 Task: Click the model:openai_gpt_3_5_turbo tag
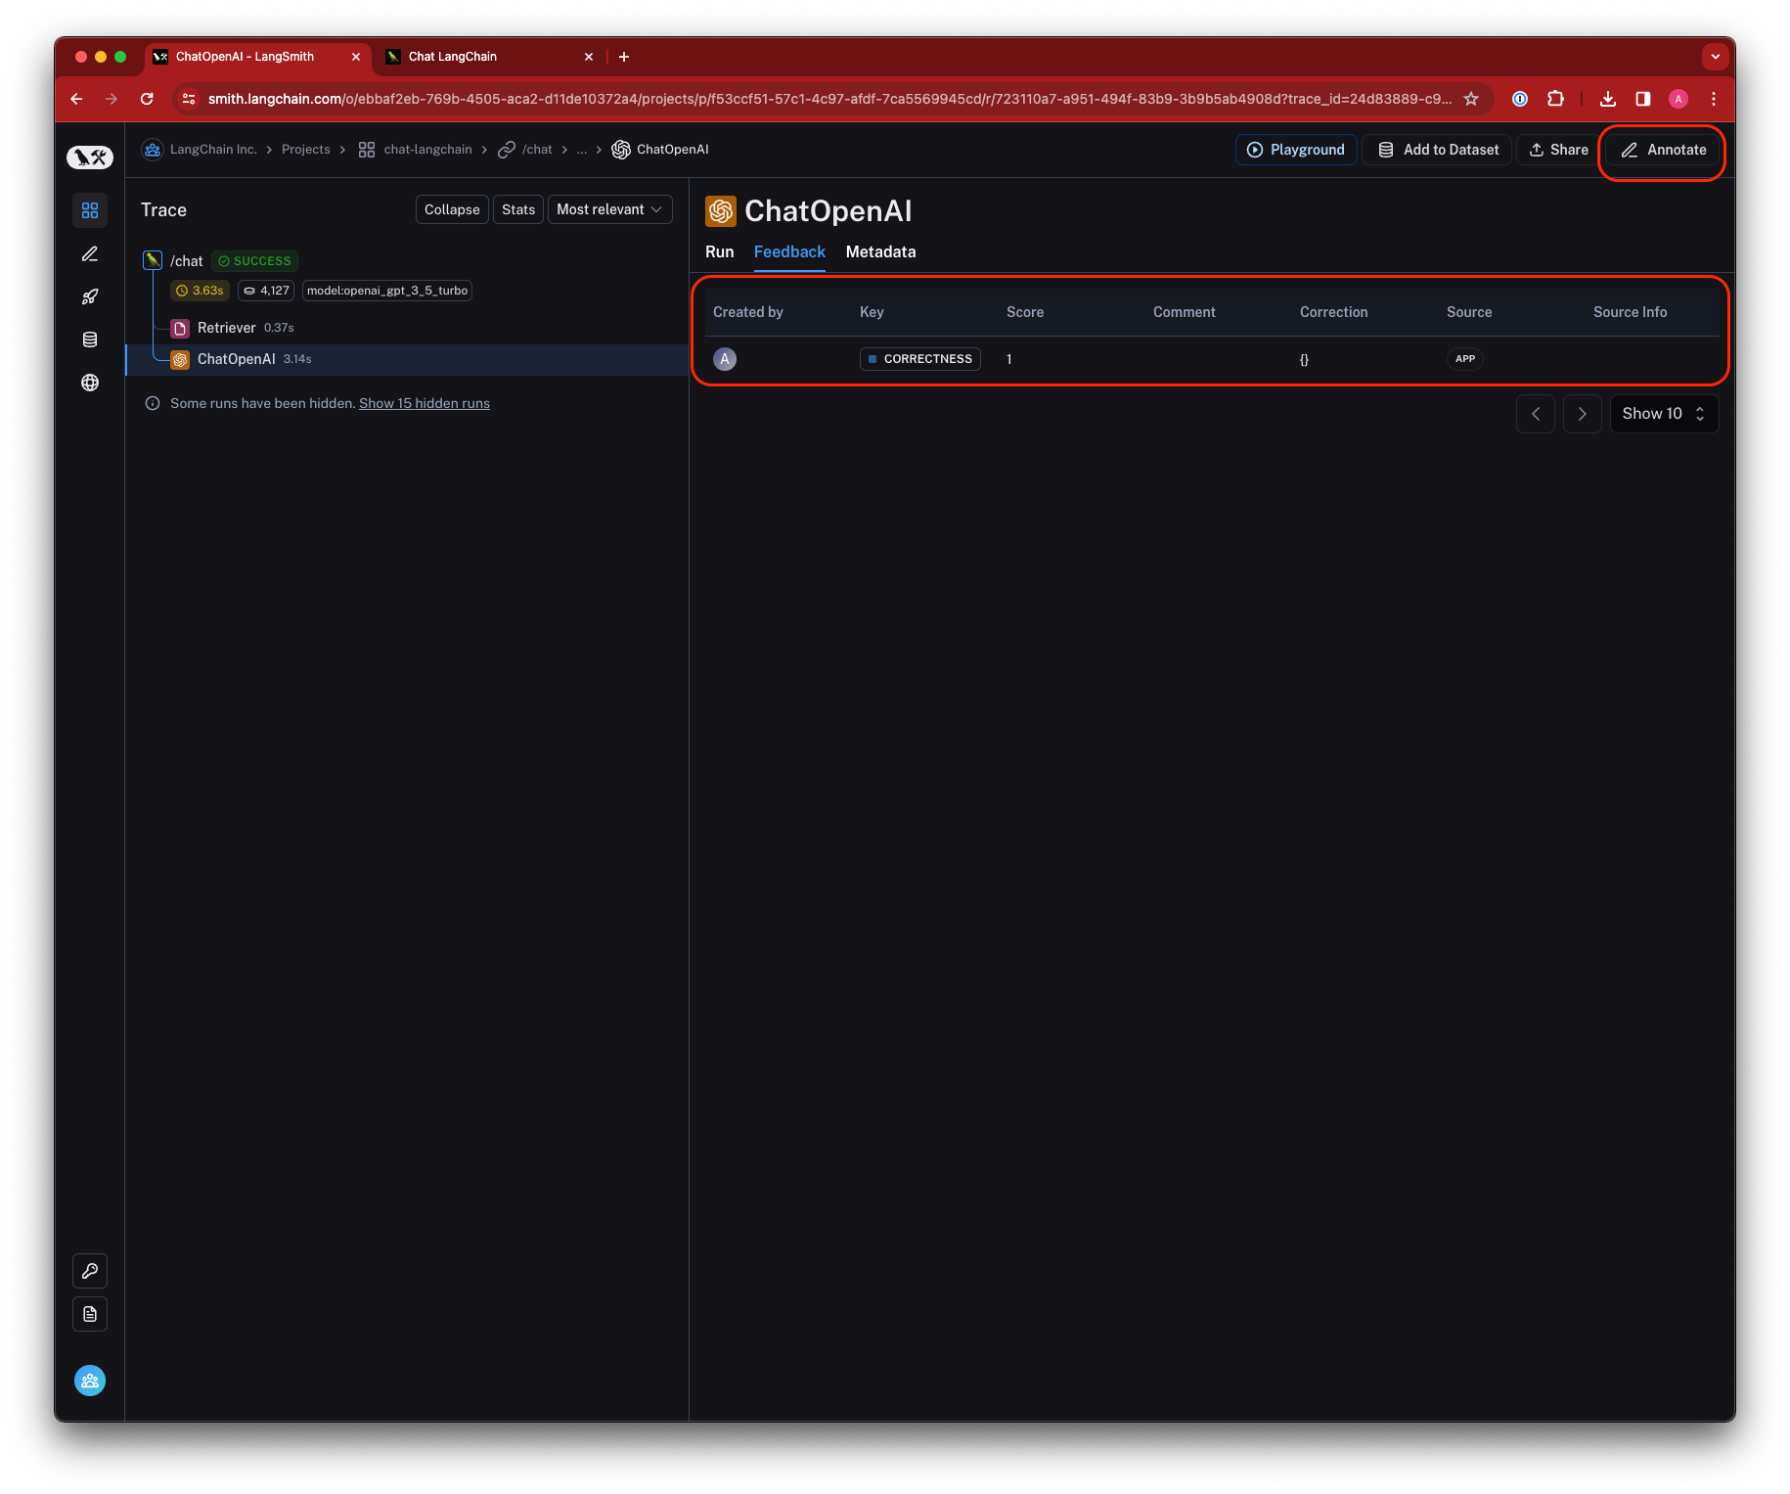click(387, 291)
